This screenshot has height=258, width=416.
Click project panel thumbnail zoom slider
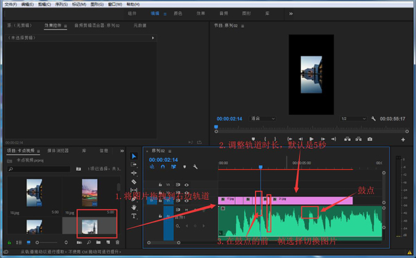click(x=46, y=242)
